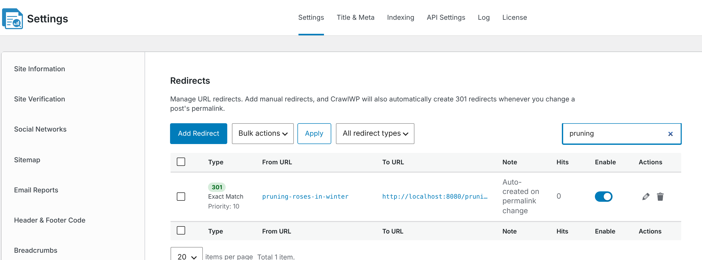Screen dimensions: 702x260
Task: Click the Add Redirect button
Action: (198, 134)
